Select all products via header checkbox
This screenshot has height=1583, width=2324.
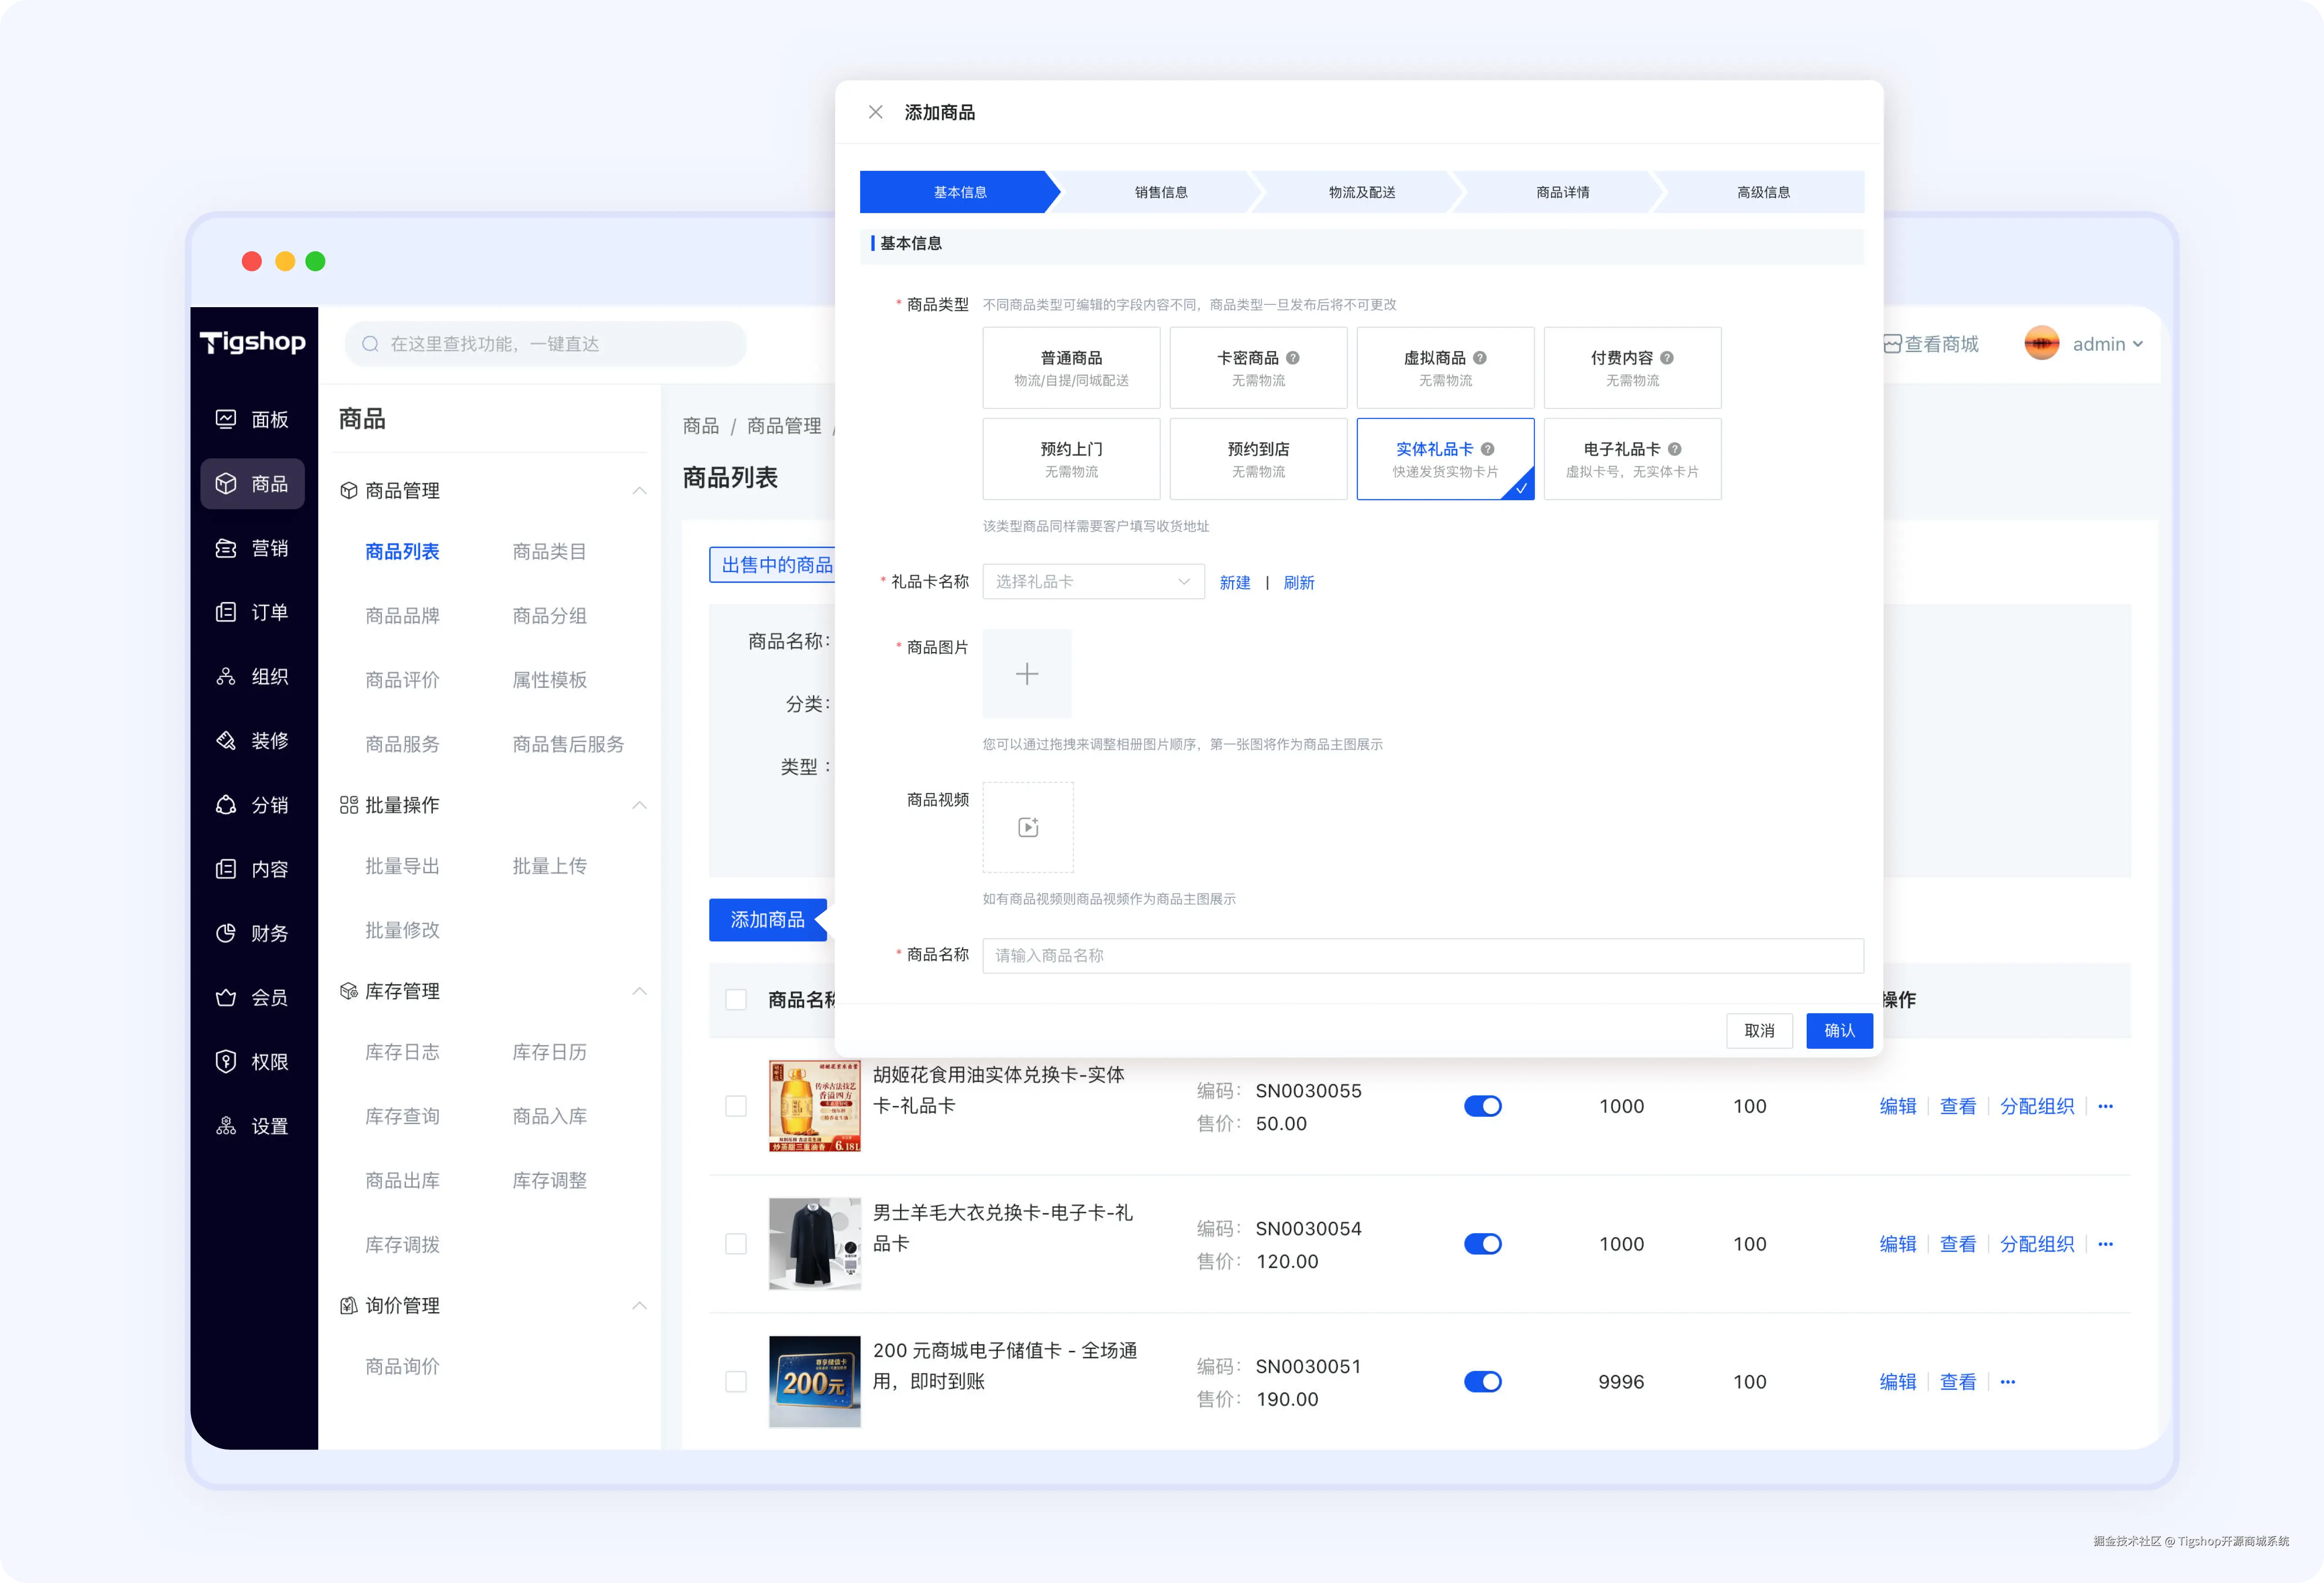coord(736,999)
